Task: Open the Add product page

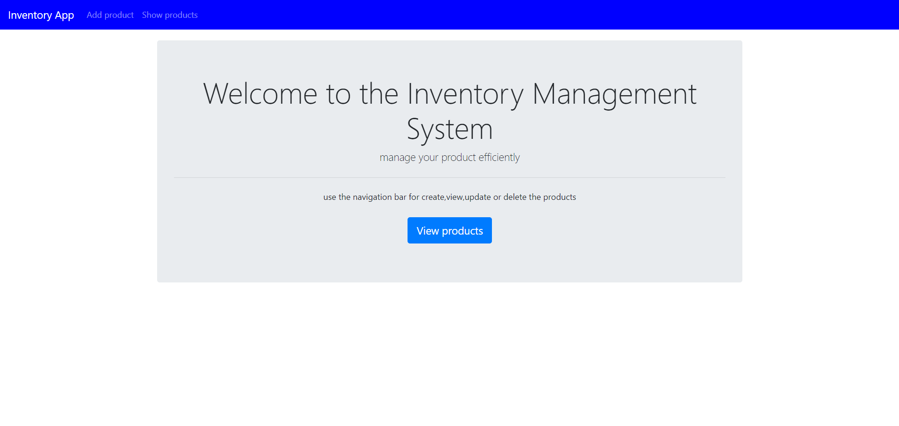Action: (x=110, y=15)
